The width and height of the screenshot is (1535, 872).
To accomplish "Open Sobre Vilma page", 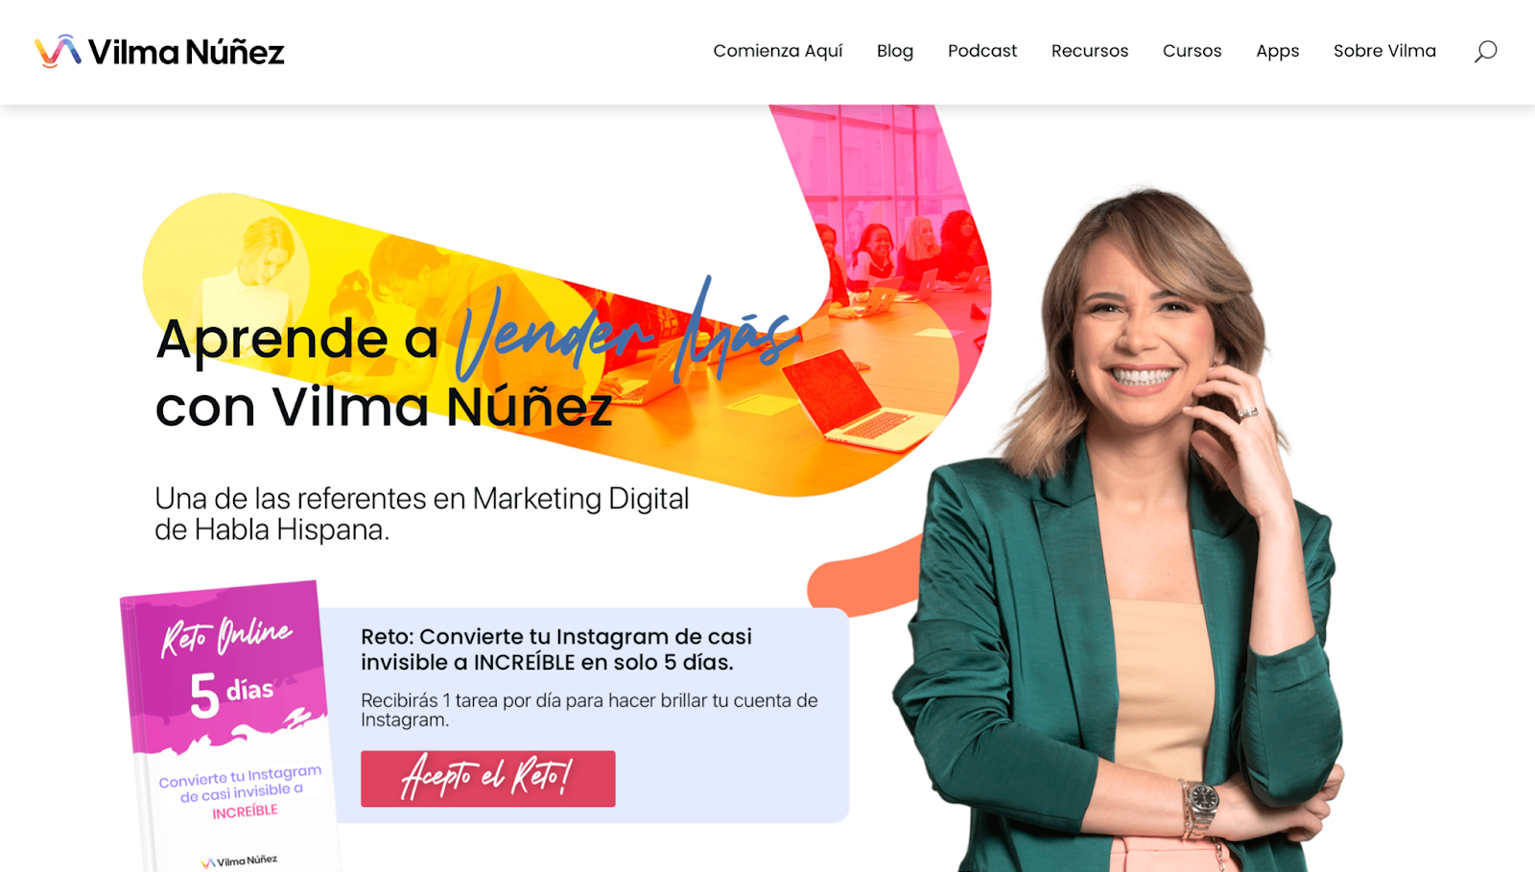I will (1384, 51).
